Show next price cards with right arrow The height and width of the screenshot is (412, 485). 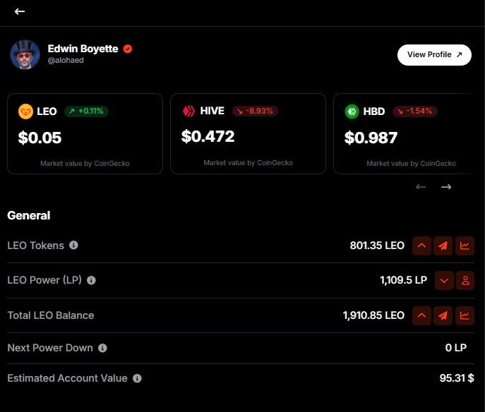coord(446,187)
